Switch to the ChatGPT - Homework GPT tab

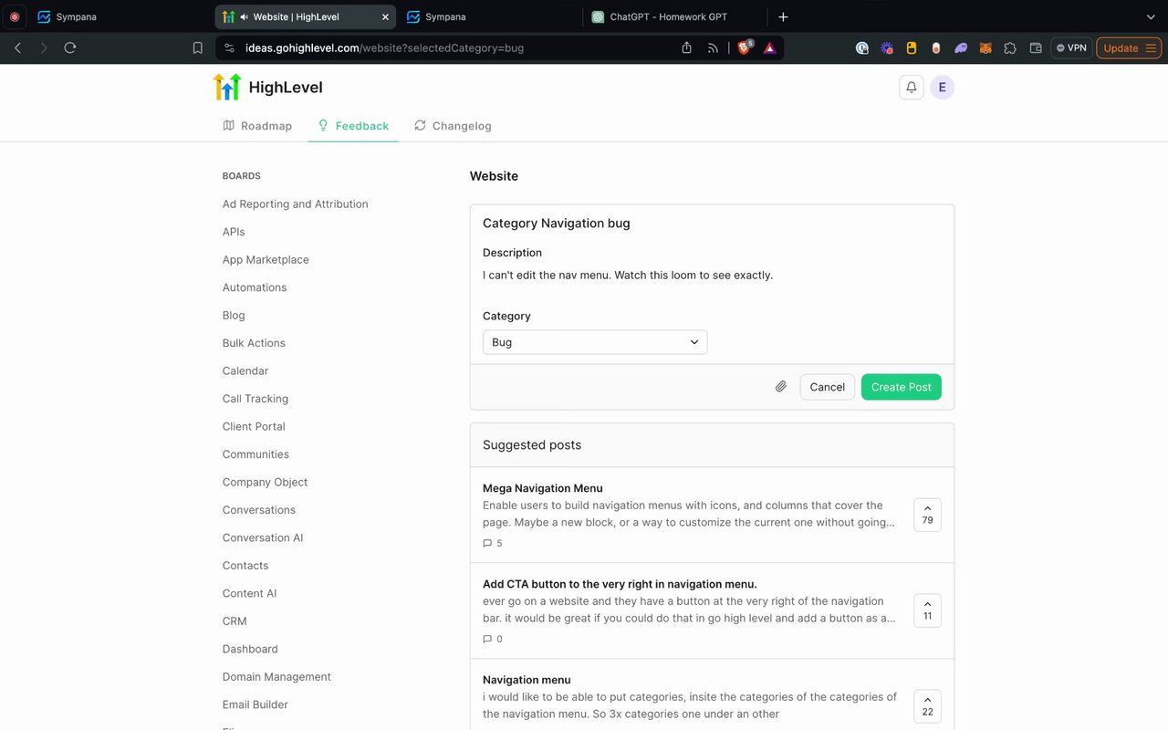[673, 16]
